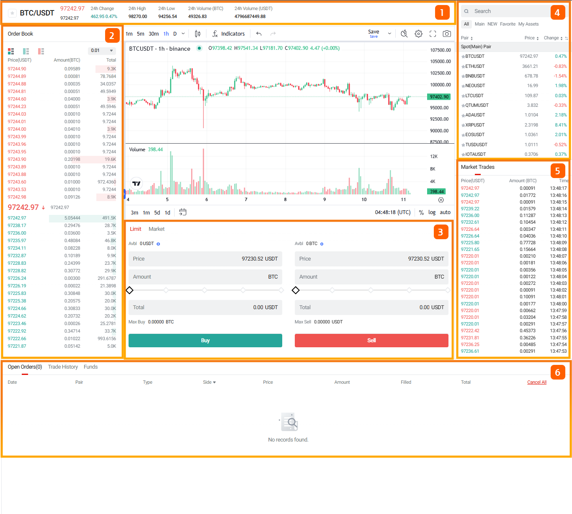Open the Side filter dropdown in orders table
The width and height of the screenshot is (572, 514).
click(209, 382)
